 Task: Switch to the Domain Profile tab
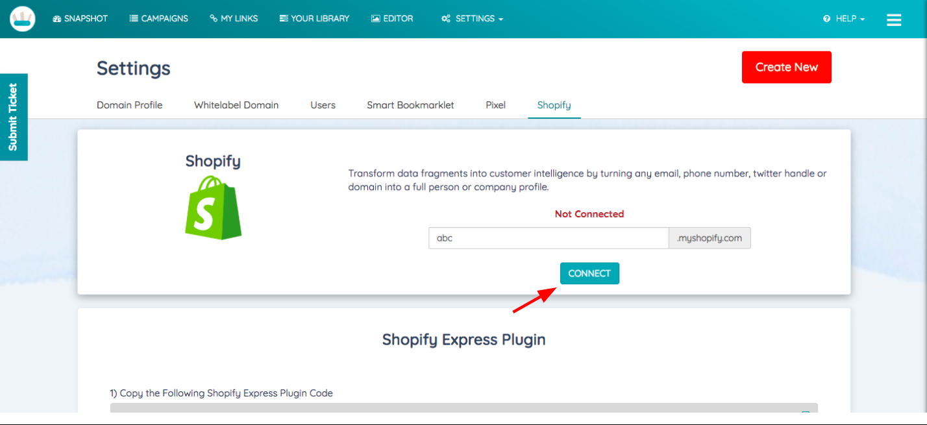pyautogui.click(x=130, y=105)
